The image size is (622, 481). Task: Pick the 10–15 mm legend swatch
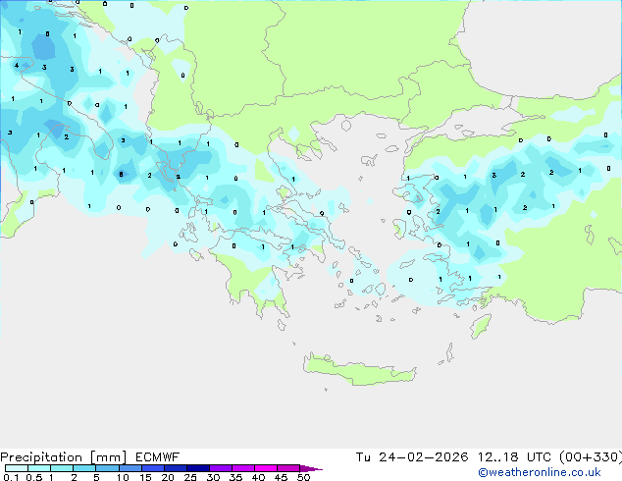coord(130,468)
